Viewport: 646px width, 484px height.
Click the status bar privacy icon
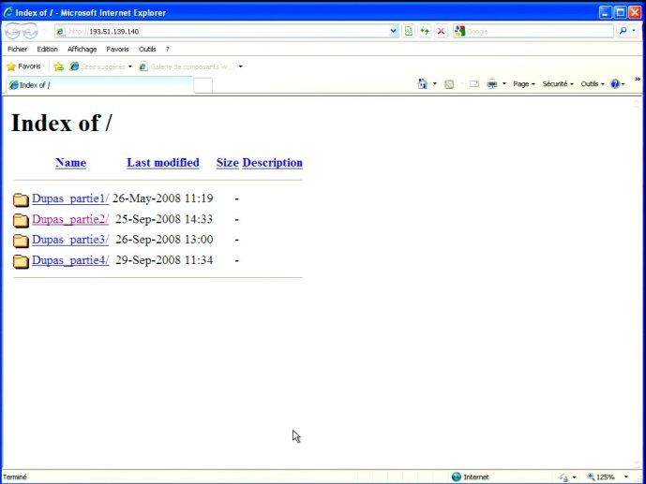pyautogui.click(x=563, y=477)
